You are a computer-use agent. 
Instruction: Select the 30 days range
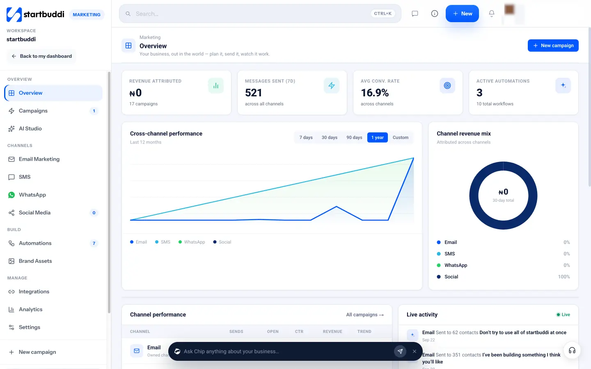tap(330, 138)
